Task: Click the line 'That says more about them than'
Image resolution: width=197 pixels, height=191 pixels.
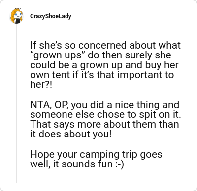Action: [x=104, y=124]
